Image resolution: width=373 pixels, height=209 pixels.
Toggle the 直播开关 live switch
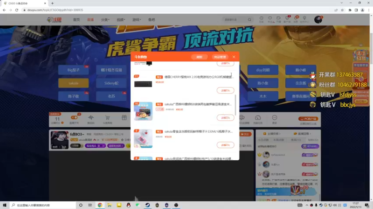(74, 118)
